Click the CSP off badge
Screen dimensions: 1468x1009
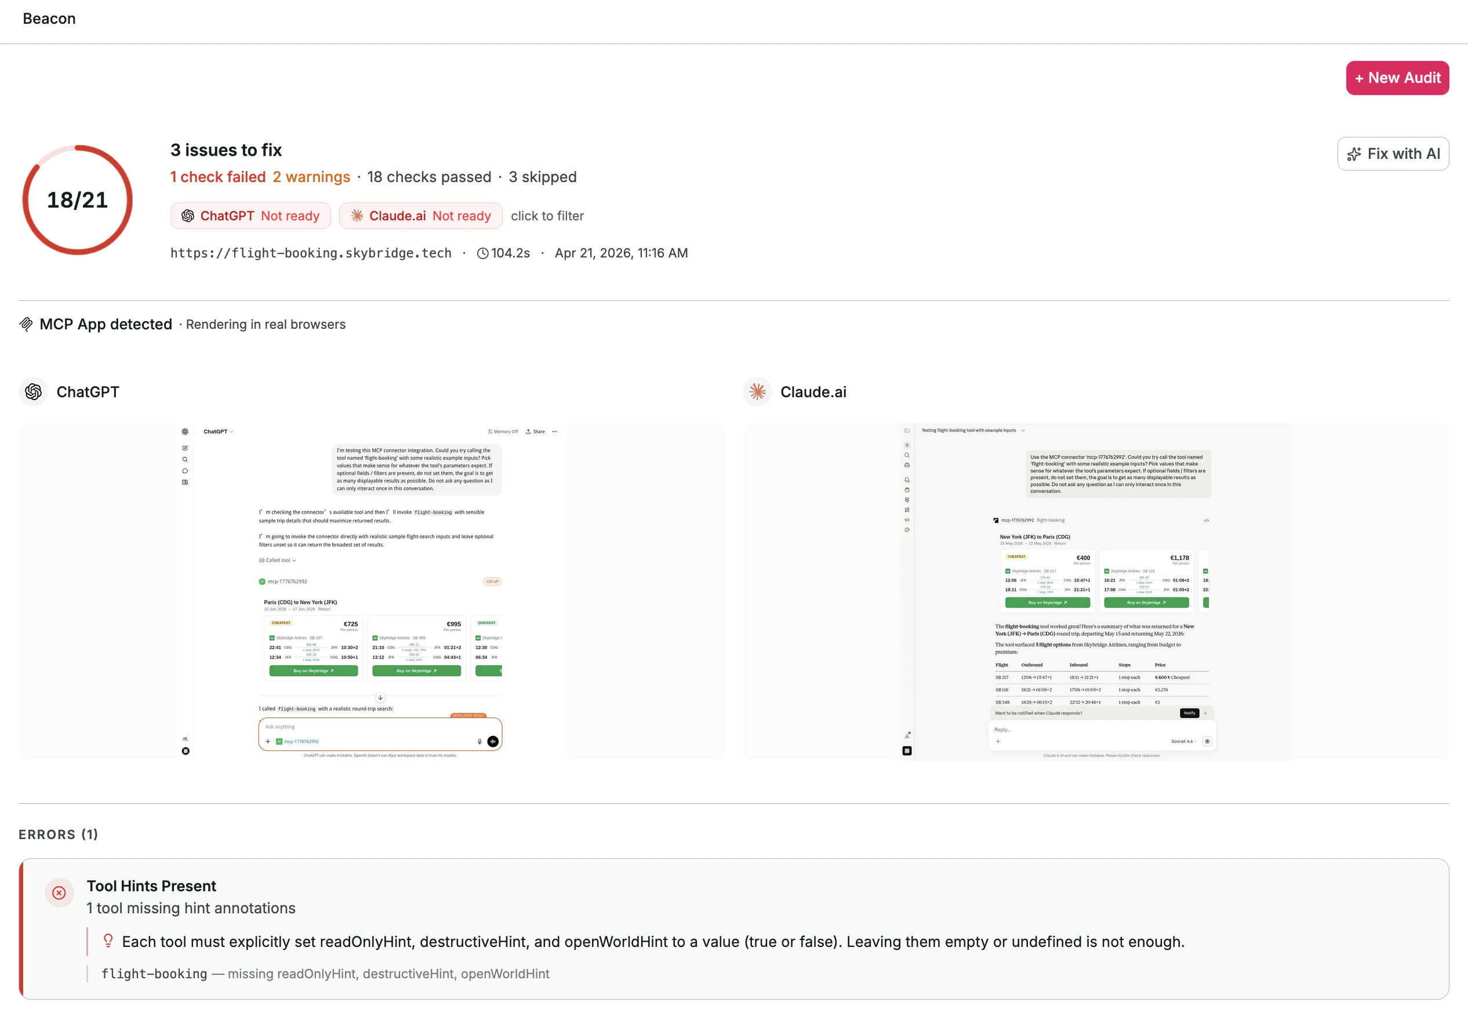coord(493,582)
